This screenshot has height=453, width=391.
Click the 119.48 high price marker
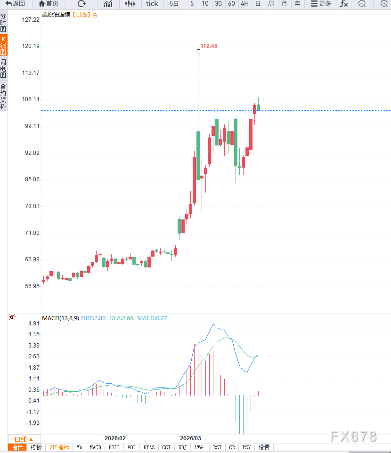point(209,46)
